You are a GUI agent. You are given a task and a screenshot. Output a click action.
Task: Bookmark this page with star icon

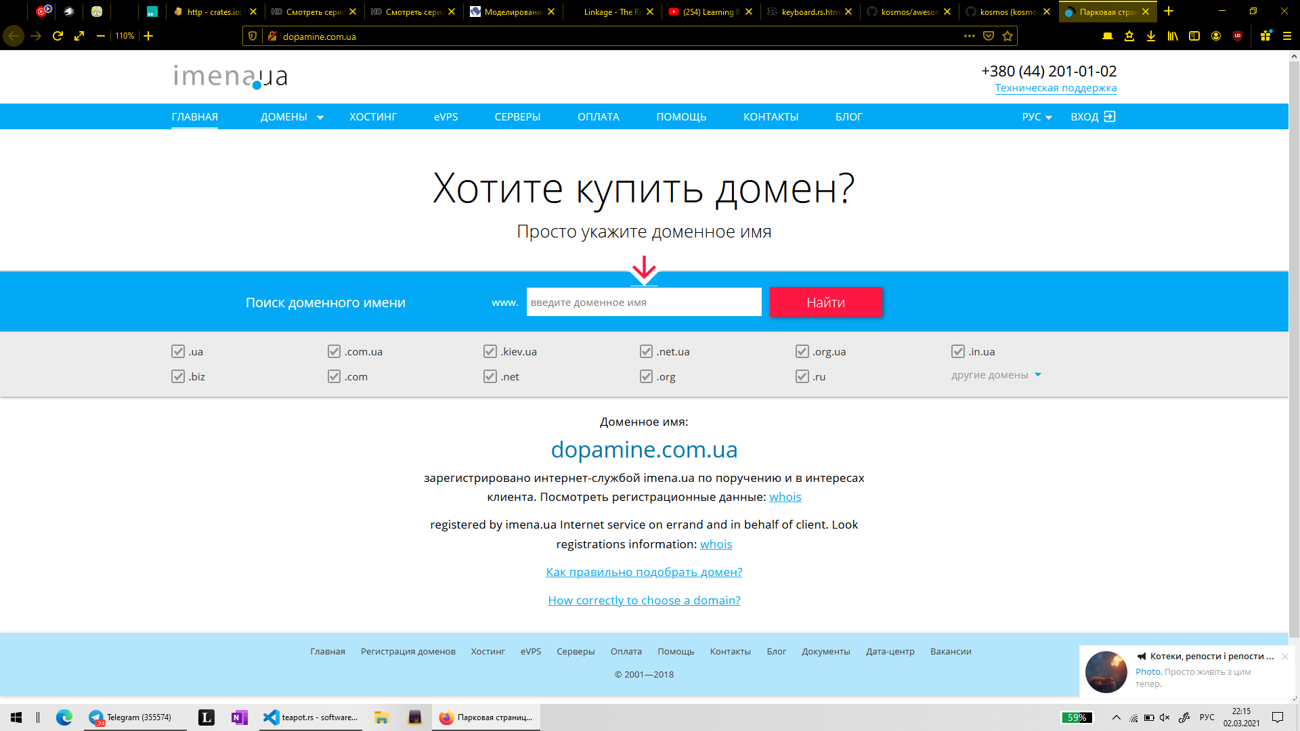point(1007,36)
